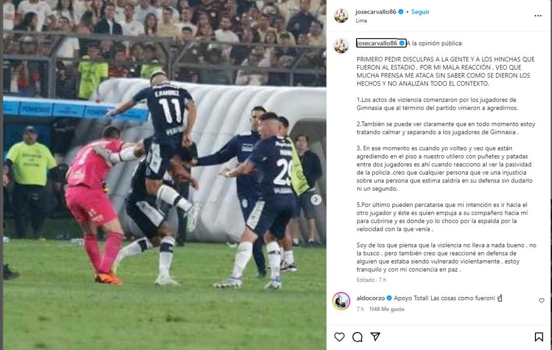
Task: Save the post with the bookmark icon
Action: coord(539,337)
